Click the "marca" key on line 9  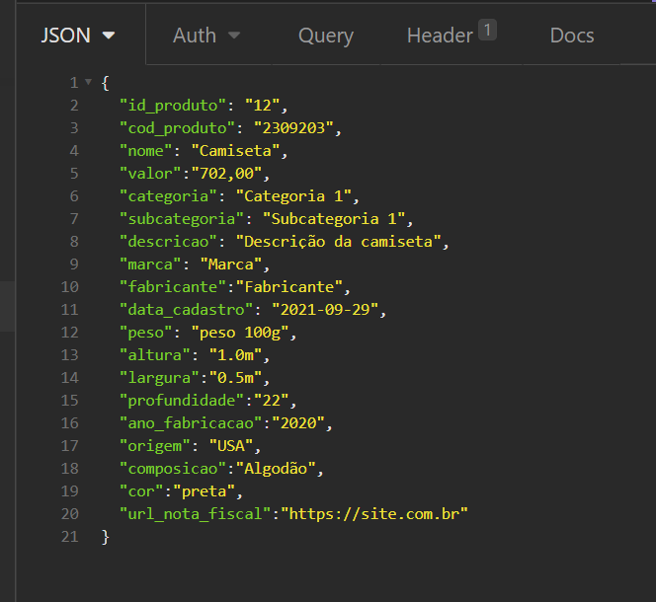(150, 264)
